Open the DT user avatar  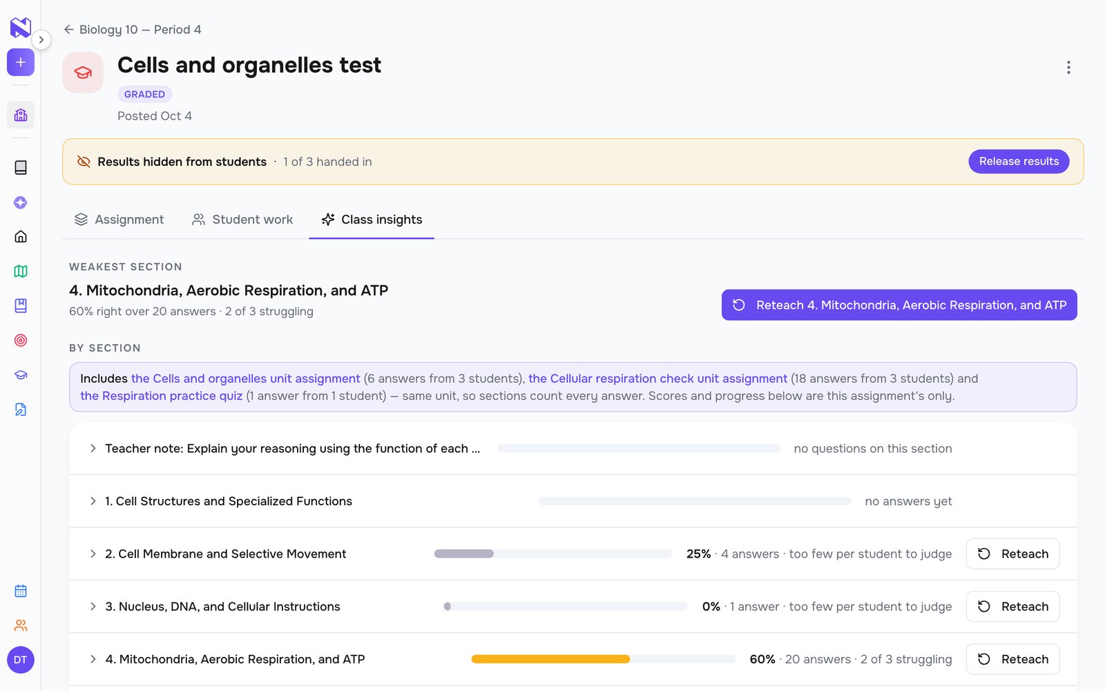[x=21, y=660]
